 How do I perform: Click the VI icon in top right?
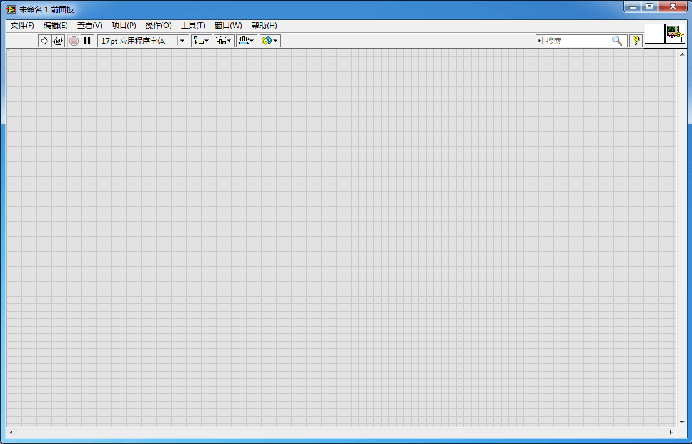point(675,34)
